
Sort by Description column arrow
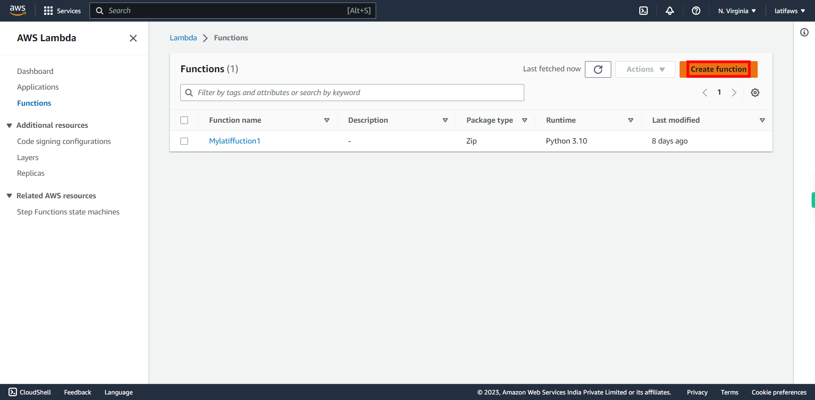click(x=445, y=120)
